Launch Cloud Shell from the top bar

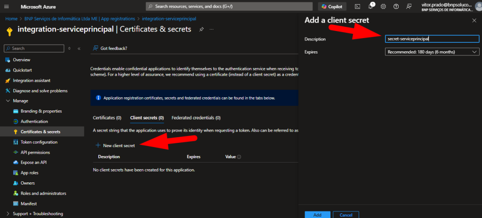[x=358, y=7]
